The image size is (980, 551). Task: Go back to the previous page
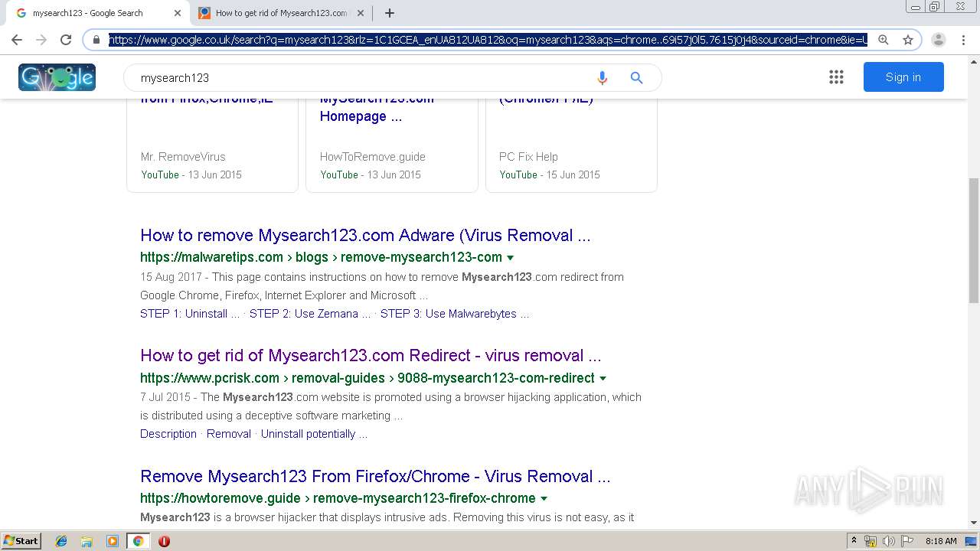(x=17, y=40)
